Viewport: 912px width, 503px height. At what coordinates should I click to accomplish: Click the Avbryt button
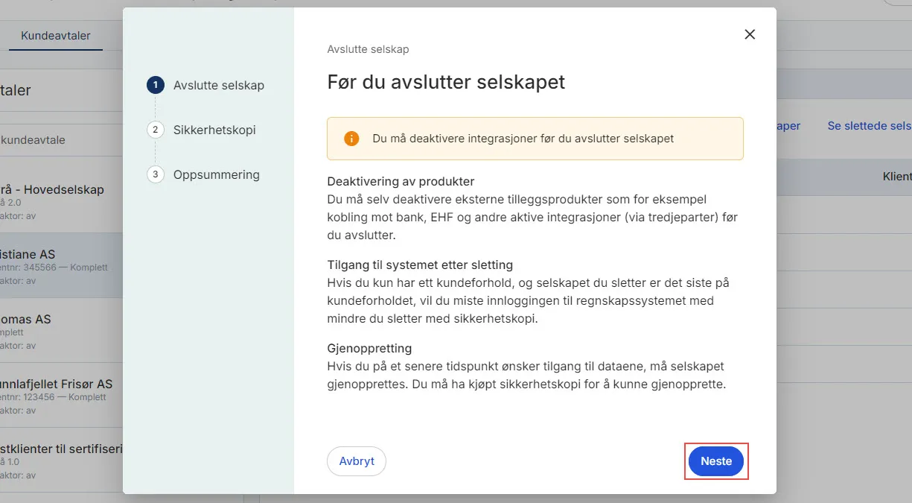click(x=356, y=461)
